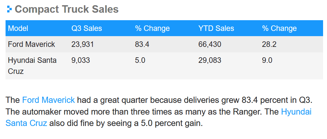Click the Compact Truck Sales heading
Viewport: 327px width, 139px height.
tap(67, 9)
